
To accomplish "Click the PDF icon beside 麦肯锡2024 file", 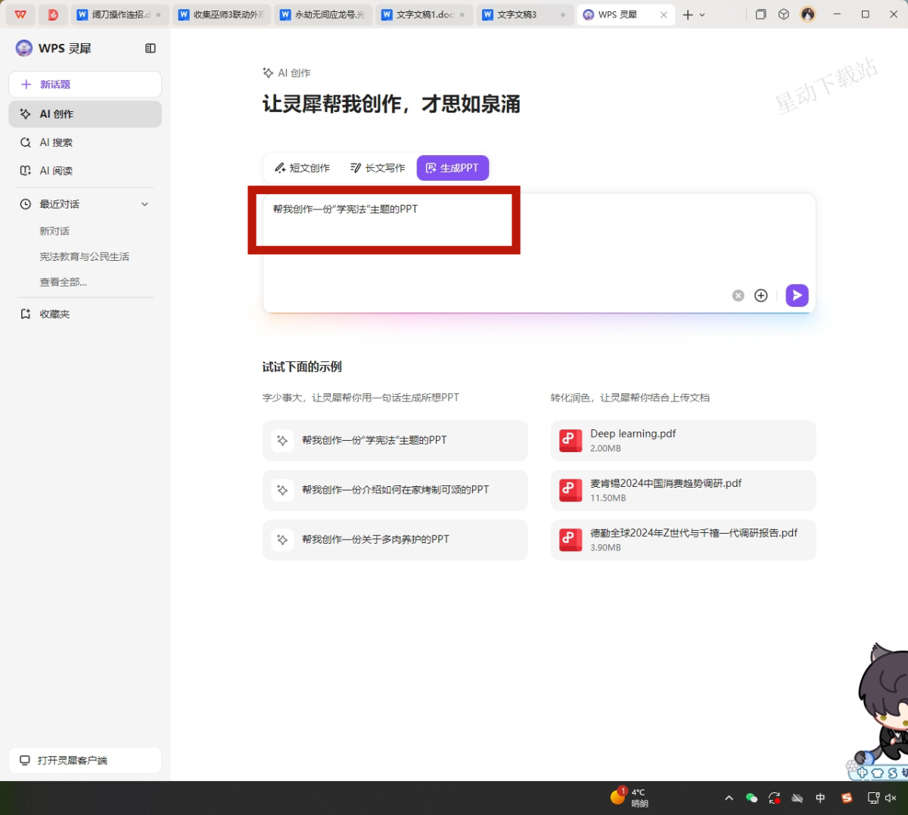I will [x=571, y=490].
